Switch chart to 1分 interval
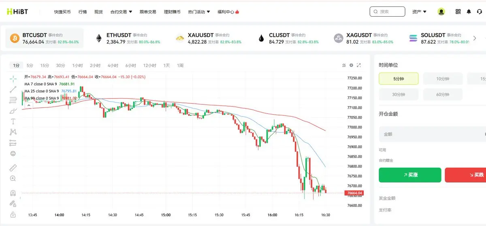486x226 pixels. pyautogui.click(x=16, y=65)
